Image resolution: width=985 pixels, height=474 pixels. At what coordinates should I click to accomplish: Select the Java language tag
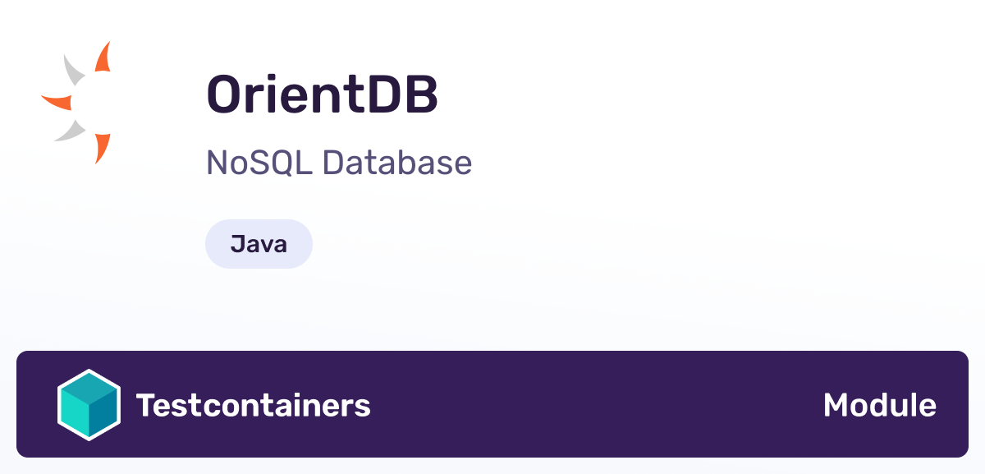point(259,244)
